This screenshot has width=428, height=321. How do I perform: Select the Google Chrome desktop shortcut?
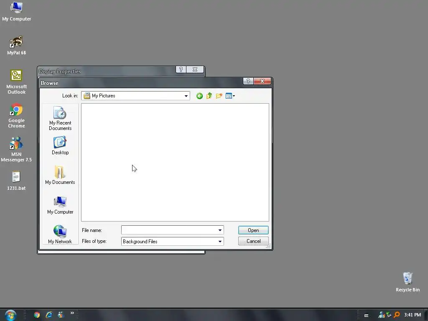16,116
